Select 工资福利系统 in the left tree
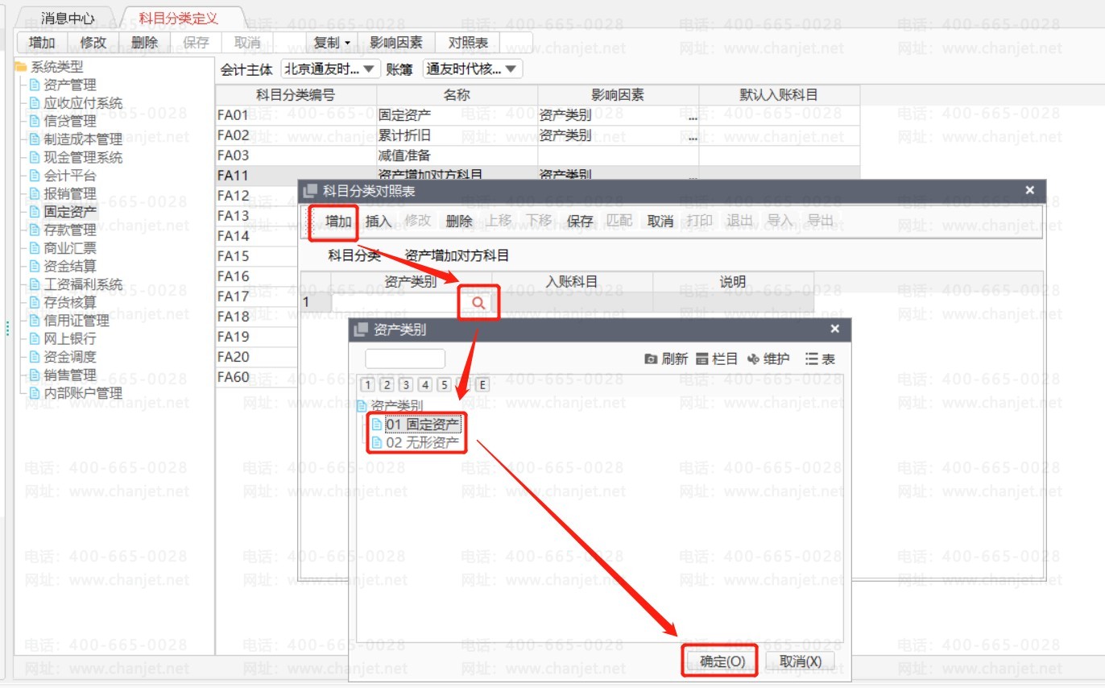Image resolution: width=1105 pixels, height=688 pixels. point(83,284)
